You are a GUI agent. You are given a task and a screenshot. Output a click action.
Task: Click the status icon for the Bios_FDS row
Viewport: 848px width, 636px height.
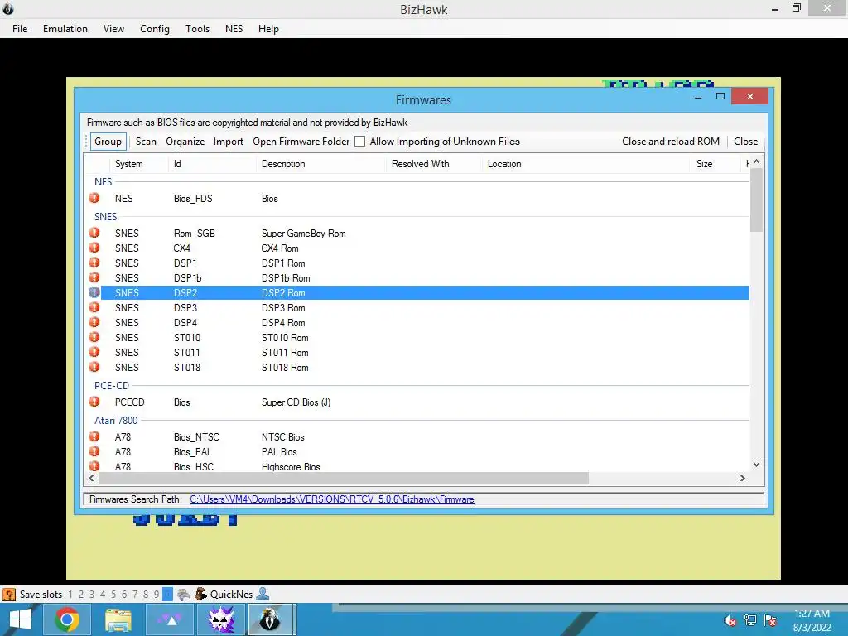coord(94,198)
